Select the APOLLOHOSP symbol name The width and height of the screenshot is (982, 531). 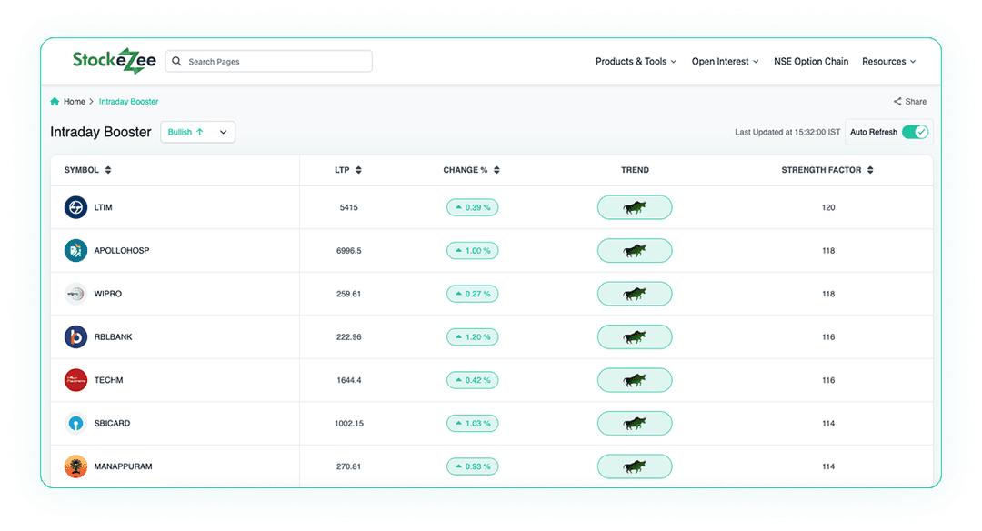point(122,250)
